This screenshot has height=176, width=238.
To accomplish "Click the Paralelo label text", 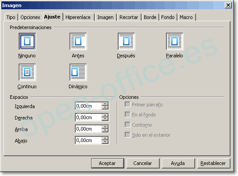I will click(174, 56).
